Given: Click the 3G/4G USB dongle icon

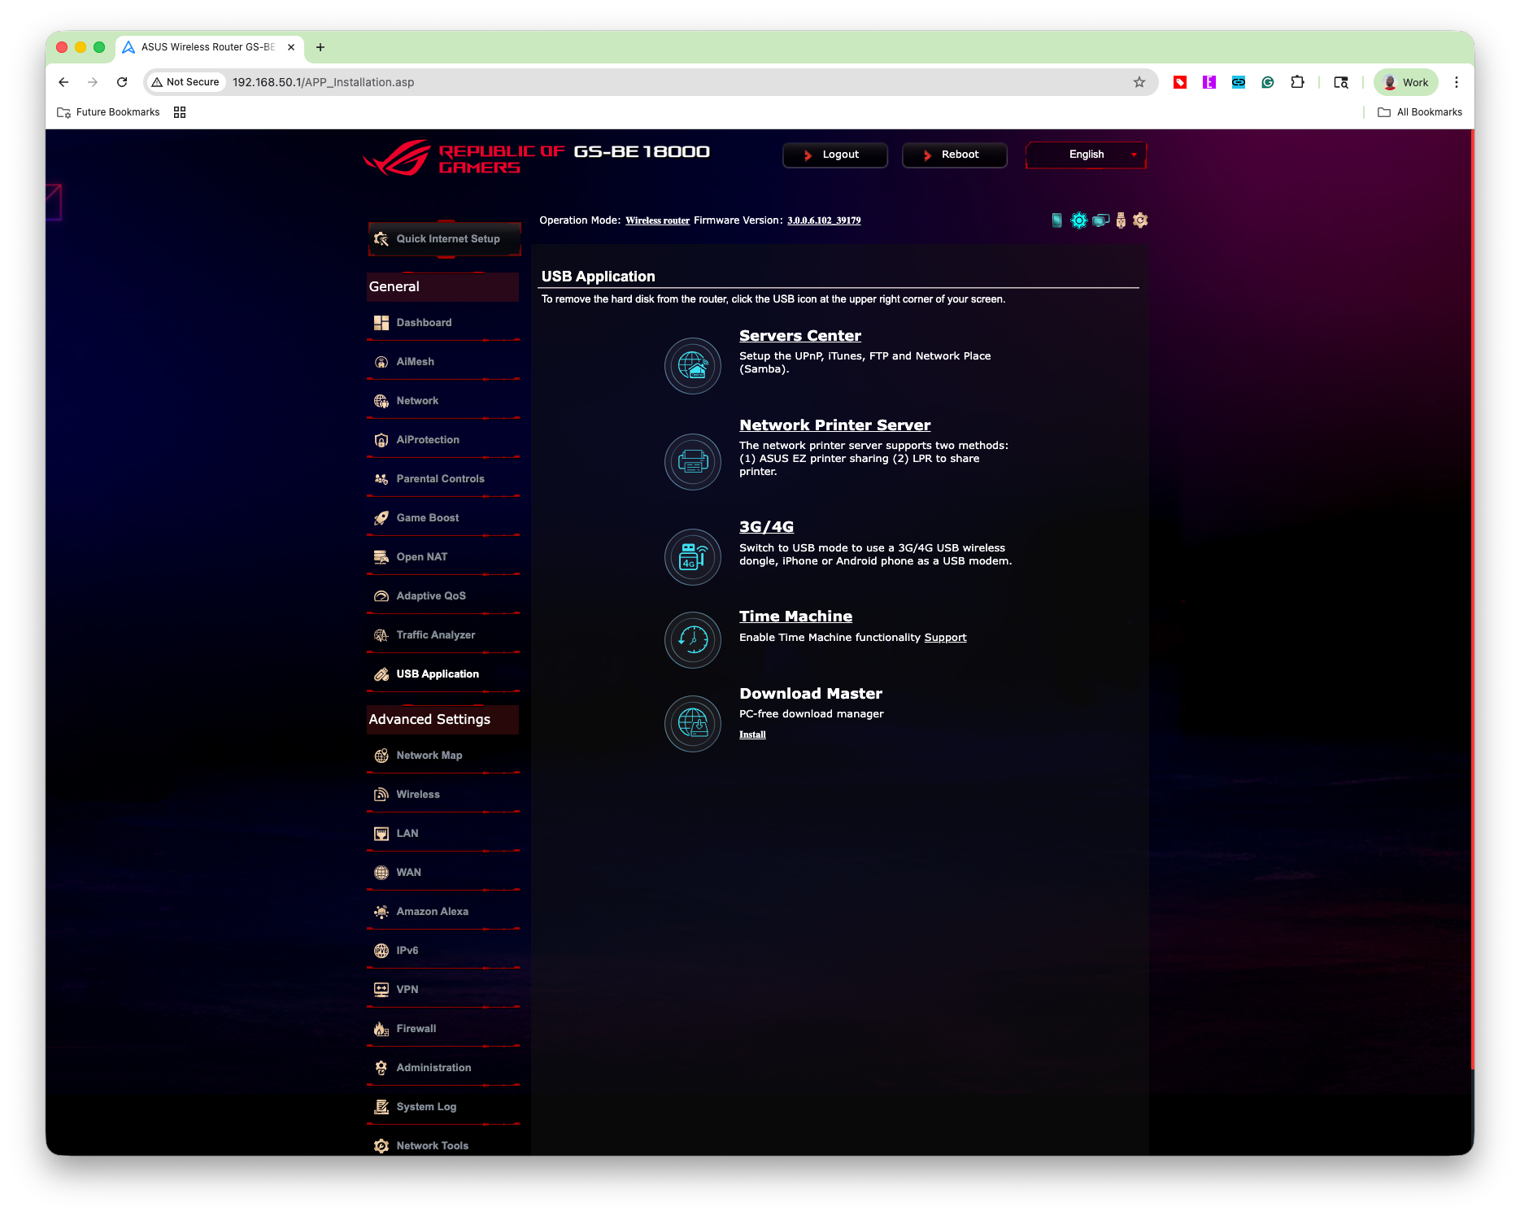Looking at the screenshot, I should pos(692,557).
